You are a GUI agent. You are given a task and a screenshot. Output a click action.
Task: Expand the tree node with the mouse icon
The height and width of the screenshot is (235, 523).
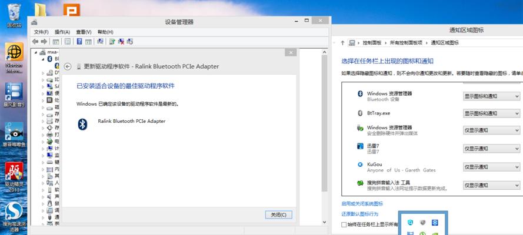(43, 203)
